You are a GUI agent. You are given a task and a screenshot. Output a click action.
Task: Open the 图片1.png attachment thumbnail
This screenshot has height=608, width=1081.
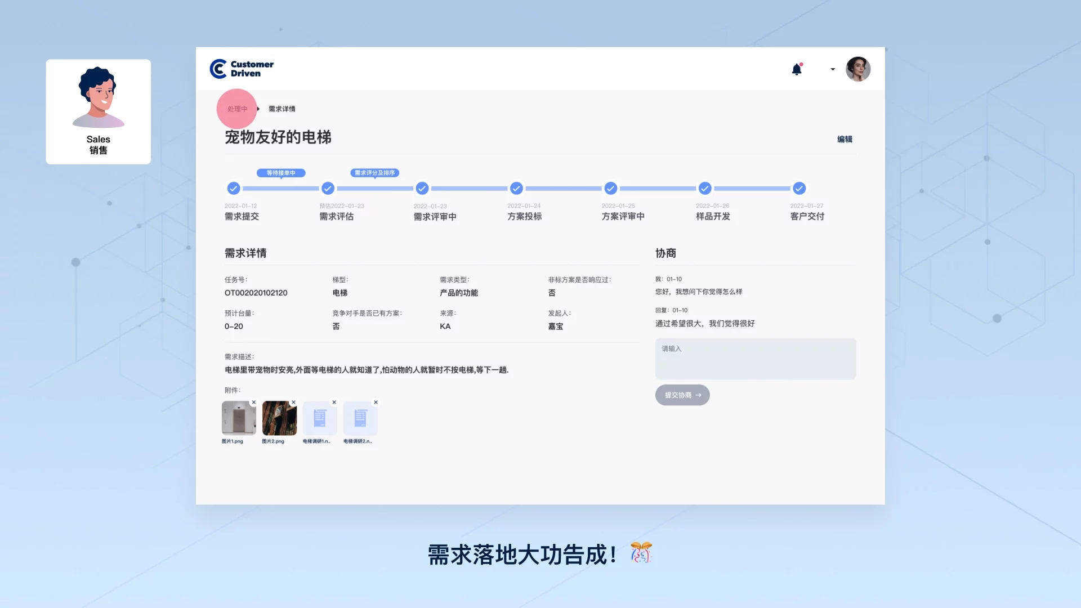pos(239,418)
